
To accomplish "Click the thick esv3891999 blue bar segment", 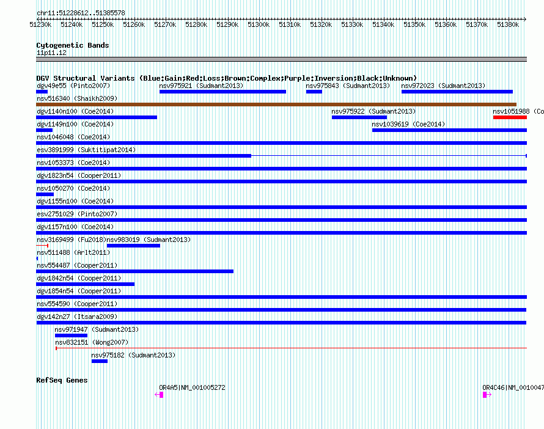I will click(x=144, y=156).
